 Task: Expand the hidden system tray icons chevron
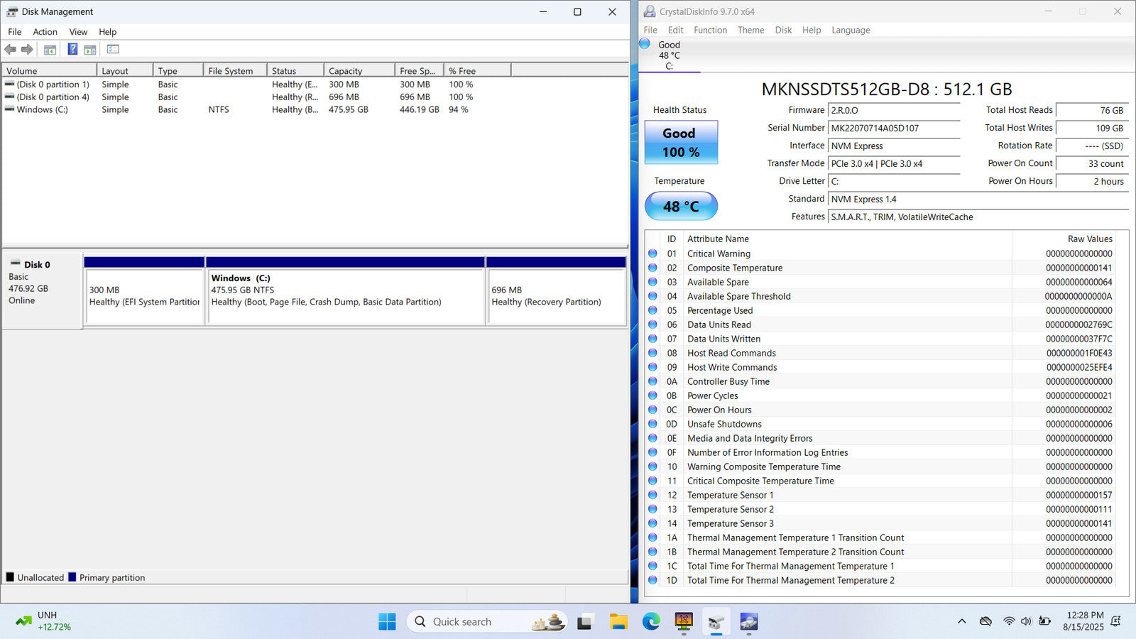pyautogui.click(x=962, y=621)
